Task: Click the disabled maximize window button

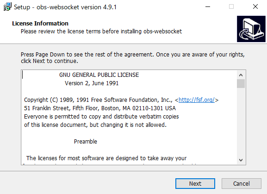Action: (231, 7)
